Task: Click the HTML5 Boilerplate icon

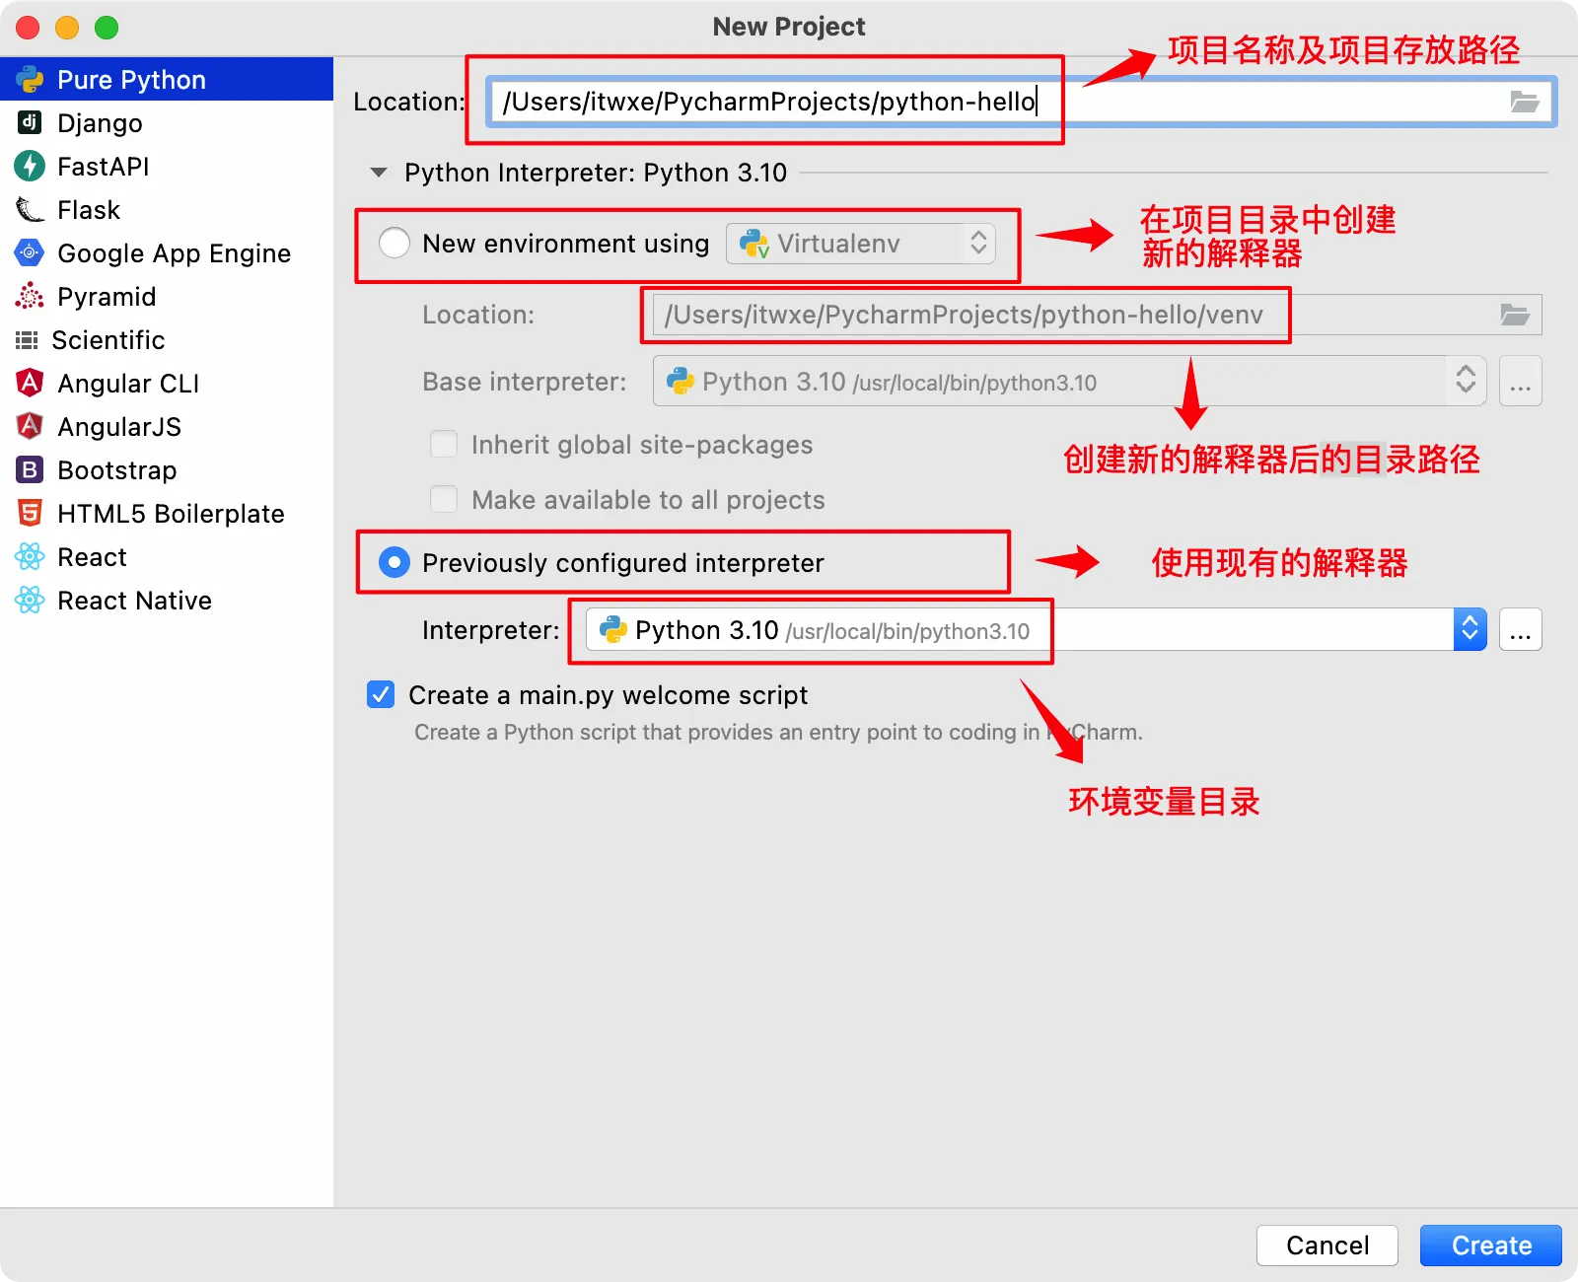Action: point(30,513)
